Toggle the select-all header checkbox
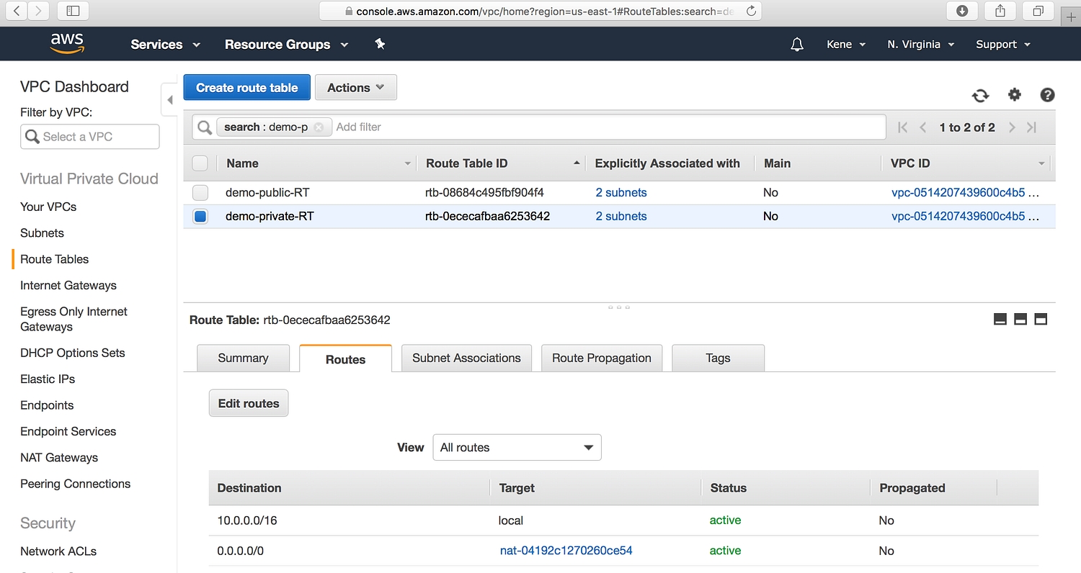This screenshot has width=1081, height=573. (x=200, y=163)
